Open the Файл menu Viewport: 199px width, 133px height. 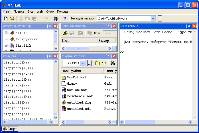pyautogui.click(x=7, y=11)
